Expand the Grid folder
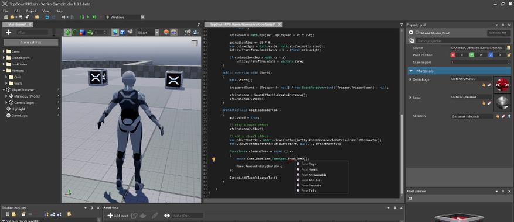Image resolution: width=514 pixels, height=222 pixels. (6, 77)
